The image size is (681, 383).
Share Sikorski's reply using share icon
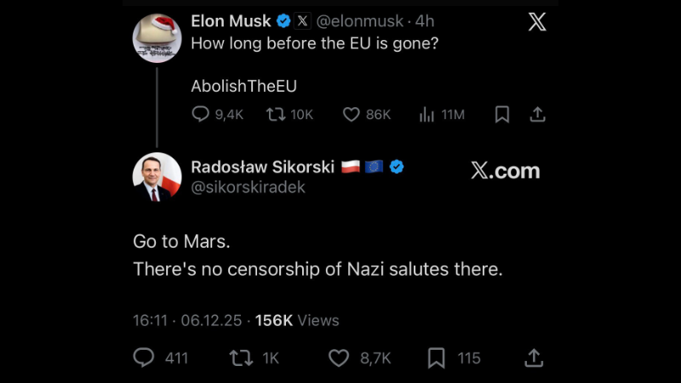point(534,357)
